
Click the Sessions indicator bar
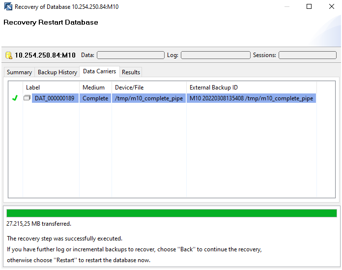point(307,55)
